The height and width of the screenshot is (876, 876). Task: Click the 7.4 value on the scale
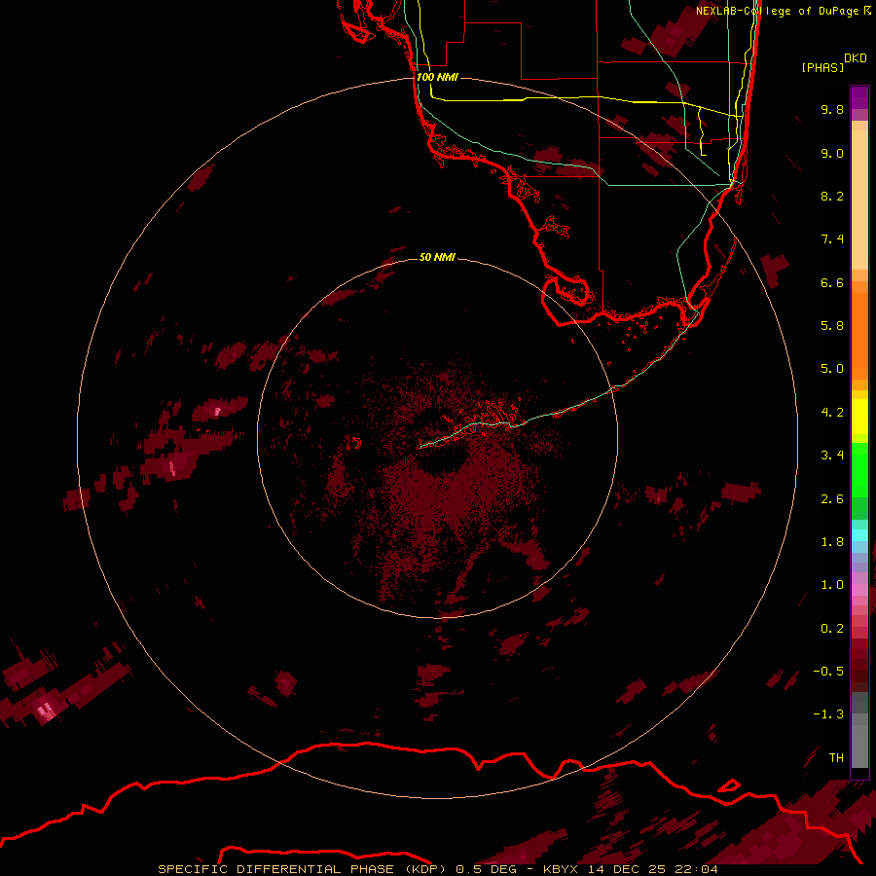(x=832, y=239)
